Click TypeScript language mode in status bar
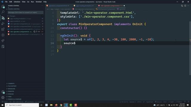 click(x=150, y=102)
